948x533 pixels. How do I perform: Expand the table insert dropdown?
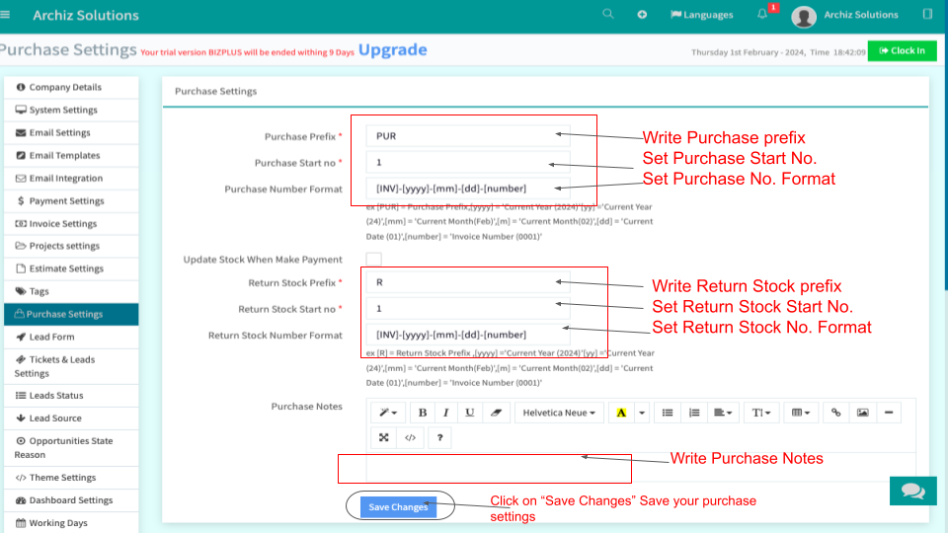coord(801,413)
